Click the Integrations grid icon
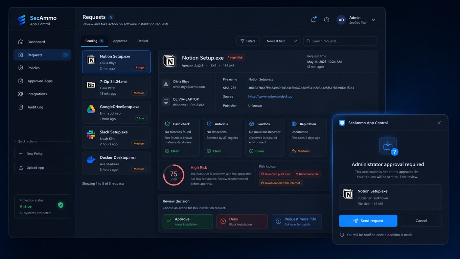 click(21, 94)
